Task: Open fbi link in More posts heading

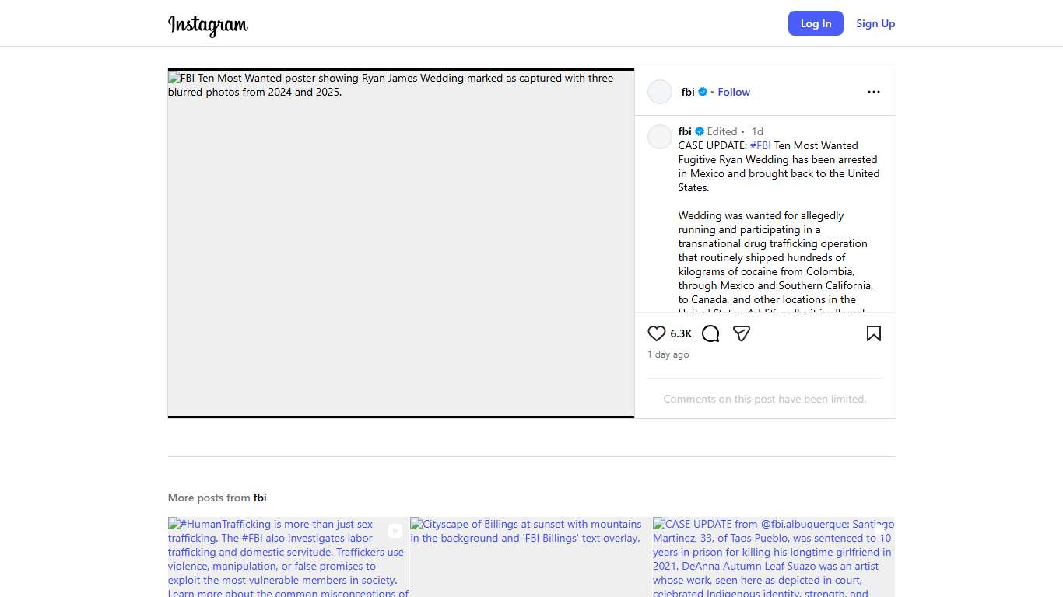Action: 260,497
